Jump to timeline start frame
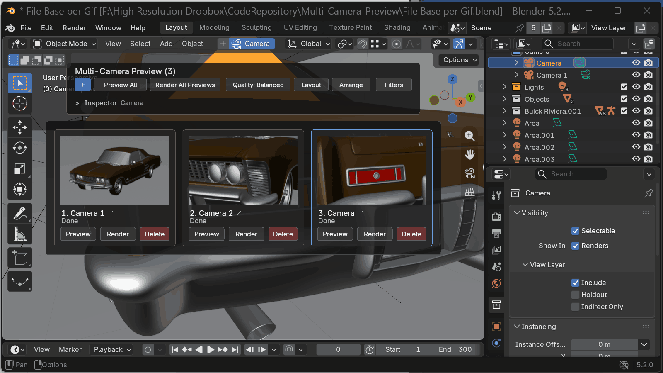Screen dimensions: 663x373 [x=175, y=350]
